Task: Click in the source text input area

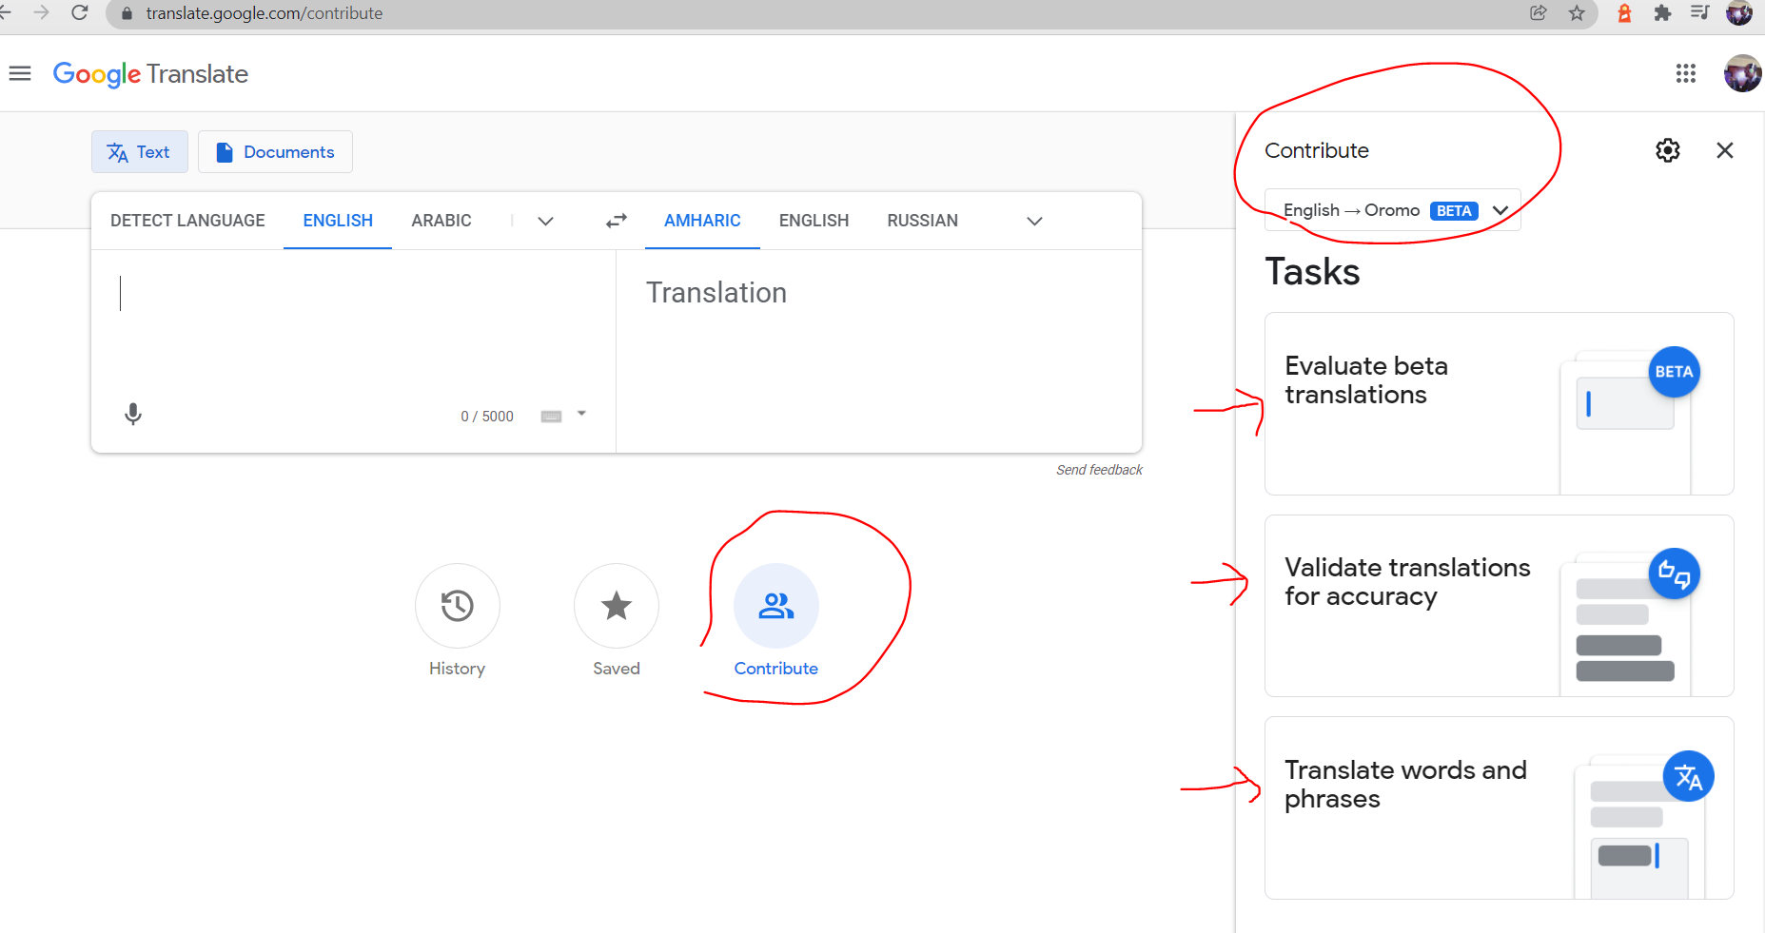Action: [x=352, y=323]
